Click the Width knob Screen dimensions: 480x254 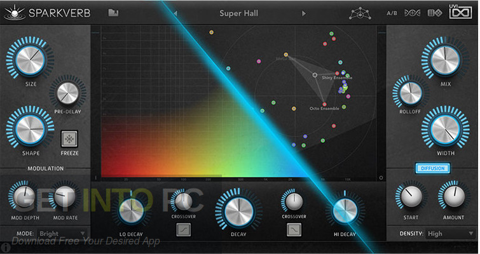[445, 130]
